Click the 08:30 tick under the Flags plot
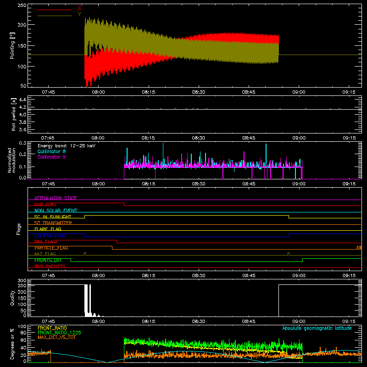367x367 pixels. (x=199, y=276)
